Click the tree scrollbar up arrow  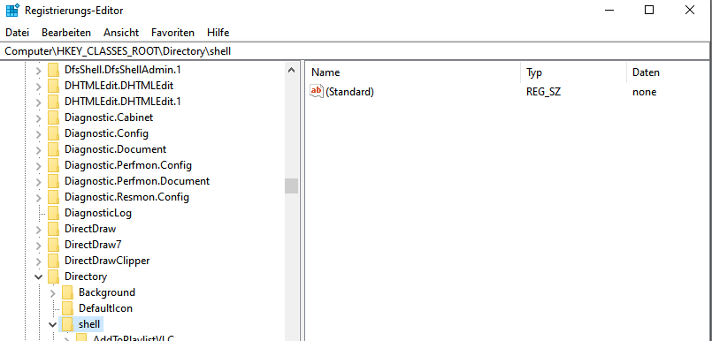tap(292, 71)
